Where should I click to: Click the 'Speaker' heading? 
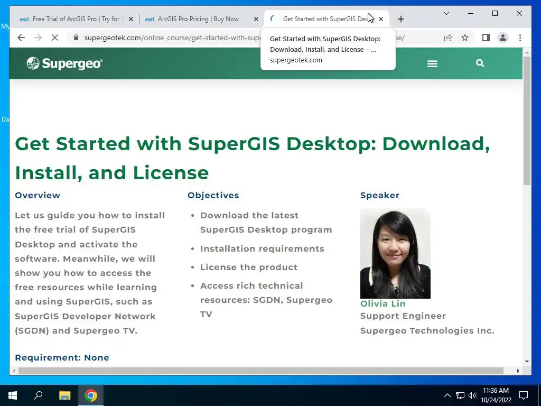379,196
